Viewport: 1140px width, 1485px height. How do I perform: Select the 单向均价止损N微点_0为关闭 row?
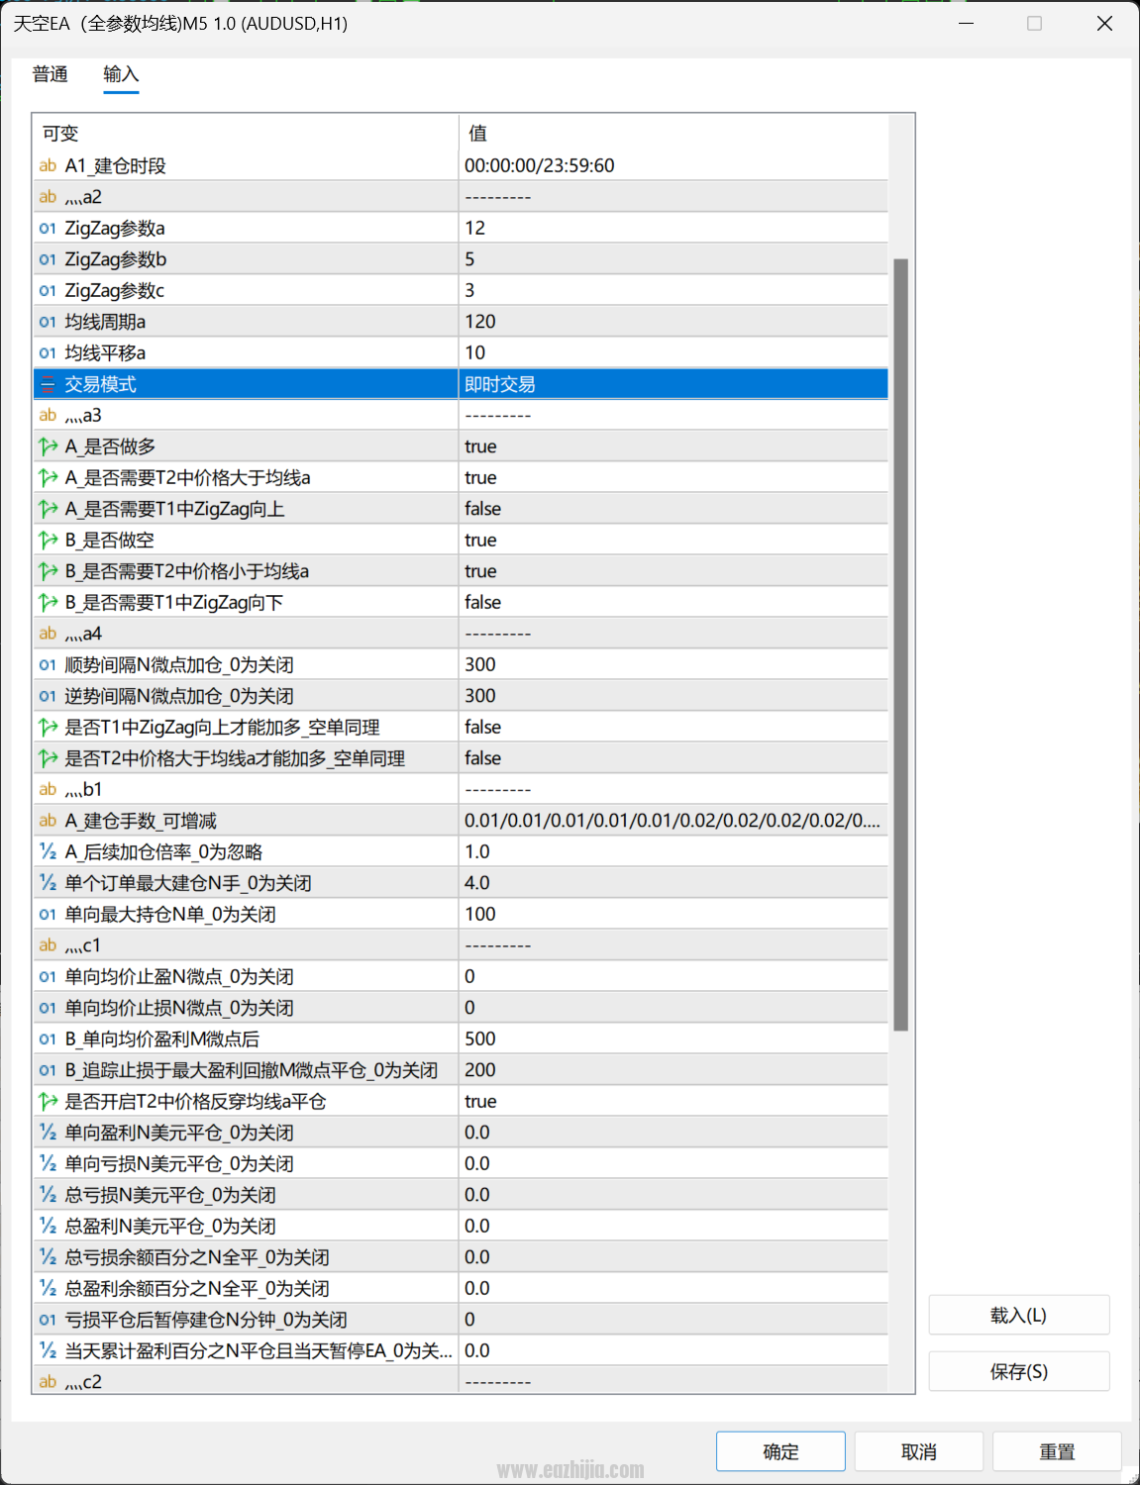(461, 1008)
